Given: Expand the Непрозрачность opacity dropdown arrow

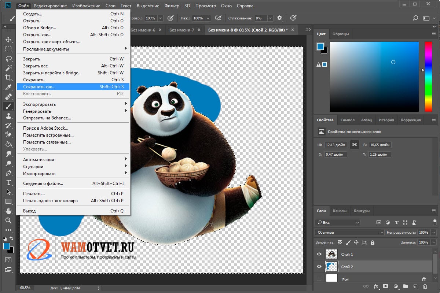Looking at the screenshot, I should (x=433, y=233).
